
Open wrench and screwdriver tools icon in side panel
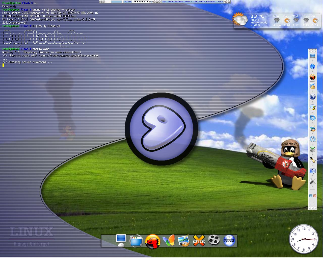point(313,181)
